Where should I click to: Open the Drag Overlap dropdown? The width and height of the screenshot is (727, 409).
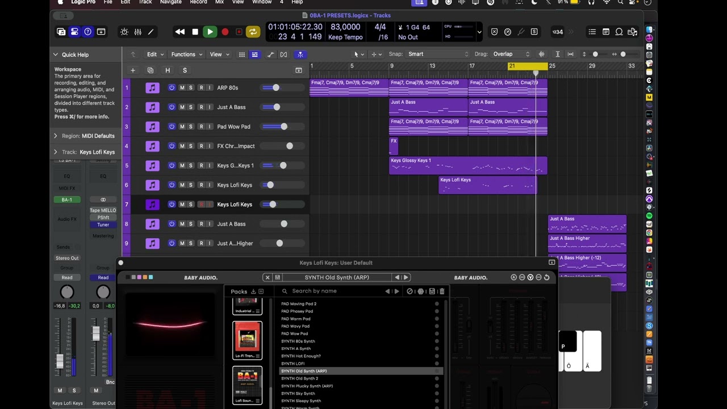[x=511, y=54]
